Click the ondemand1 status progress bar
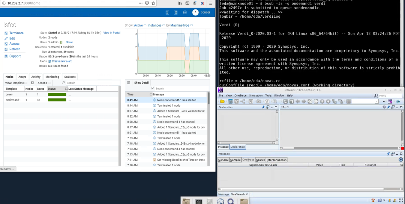This screenshot has width=405, height=204. point(57,100)
